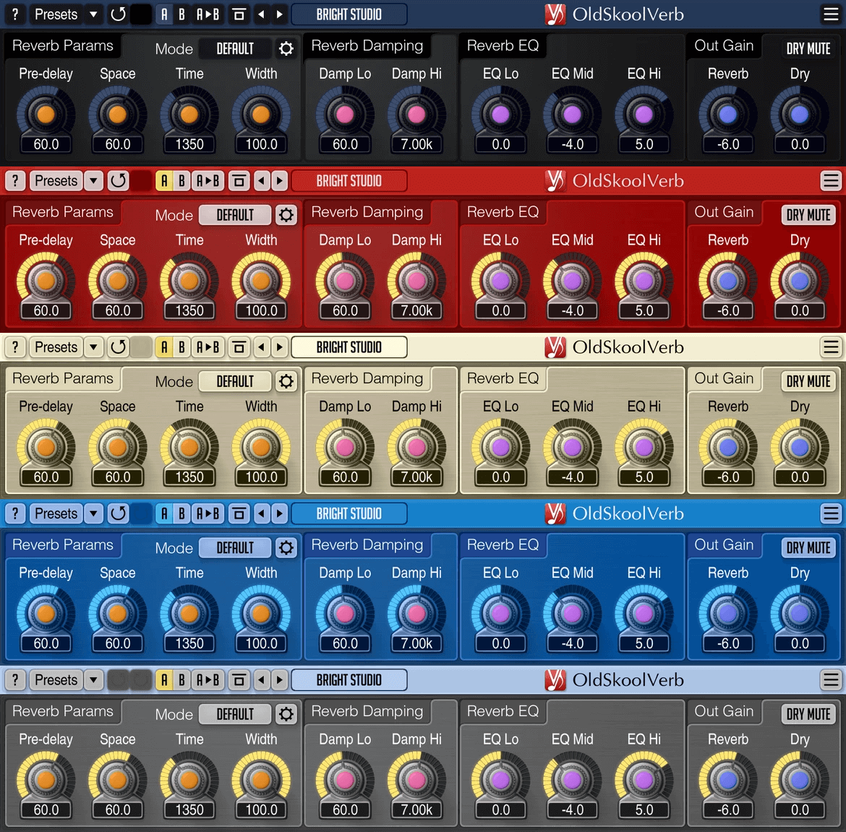Click window resize icon in red skin

click(239, 181)
